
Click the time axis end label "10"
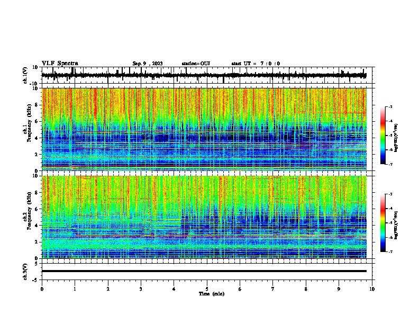pyautogui.click(x=372, y=289)
